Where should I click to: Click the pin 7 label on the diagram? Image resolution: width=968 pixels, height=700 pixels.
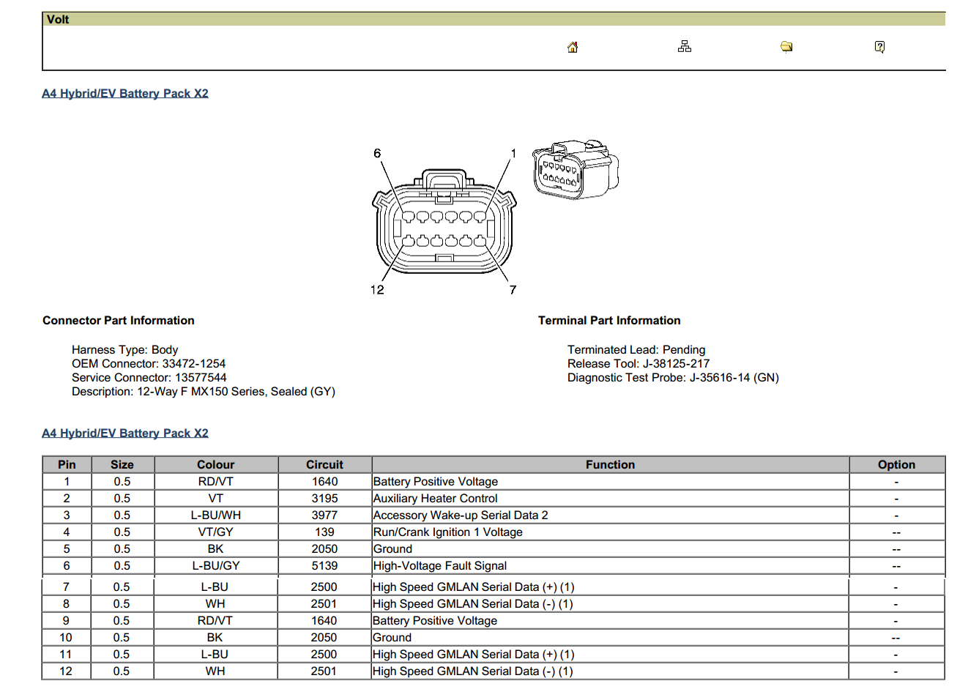[513, 289]
